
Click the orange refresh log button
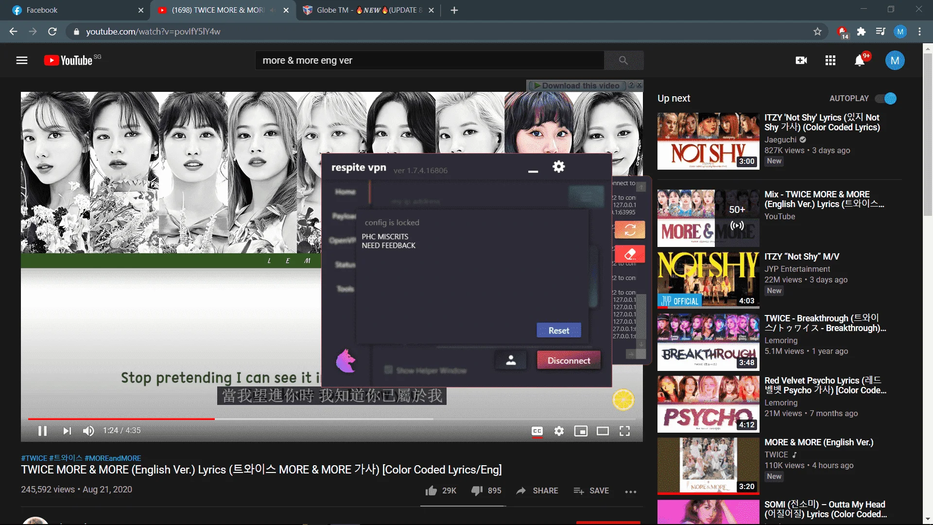[x=630, y=229]
